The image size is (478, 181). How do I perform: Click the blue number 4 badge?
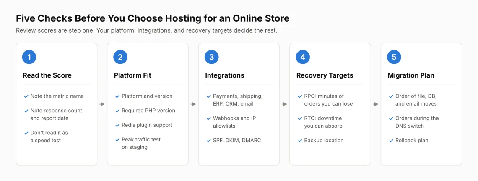[x=303, y=57]
